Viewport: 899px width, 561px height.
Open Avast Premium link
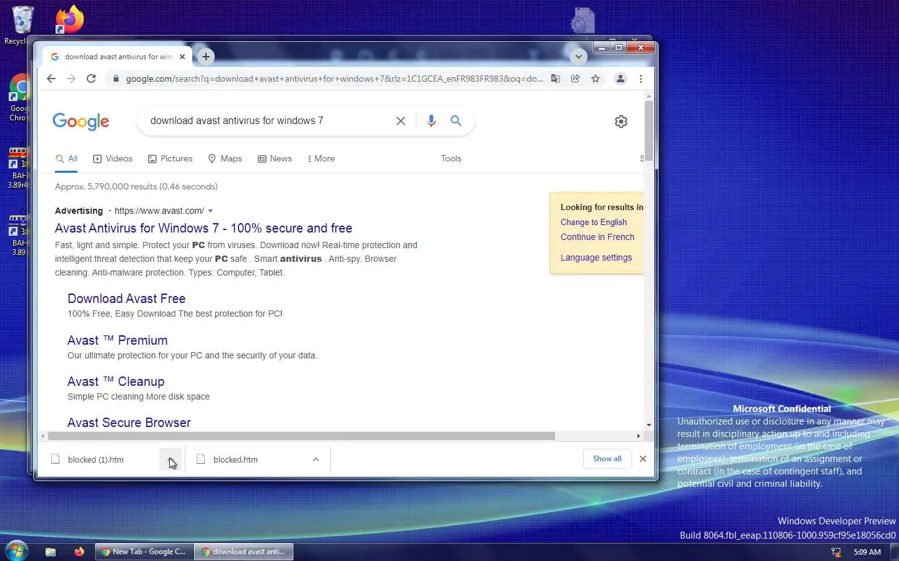(x=117, y=340)
